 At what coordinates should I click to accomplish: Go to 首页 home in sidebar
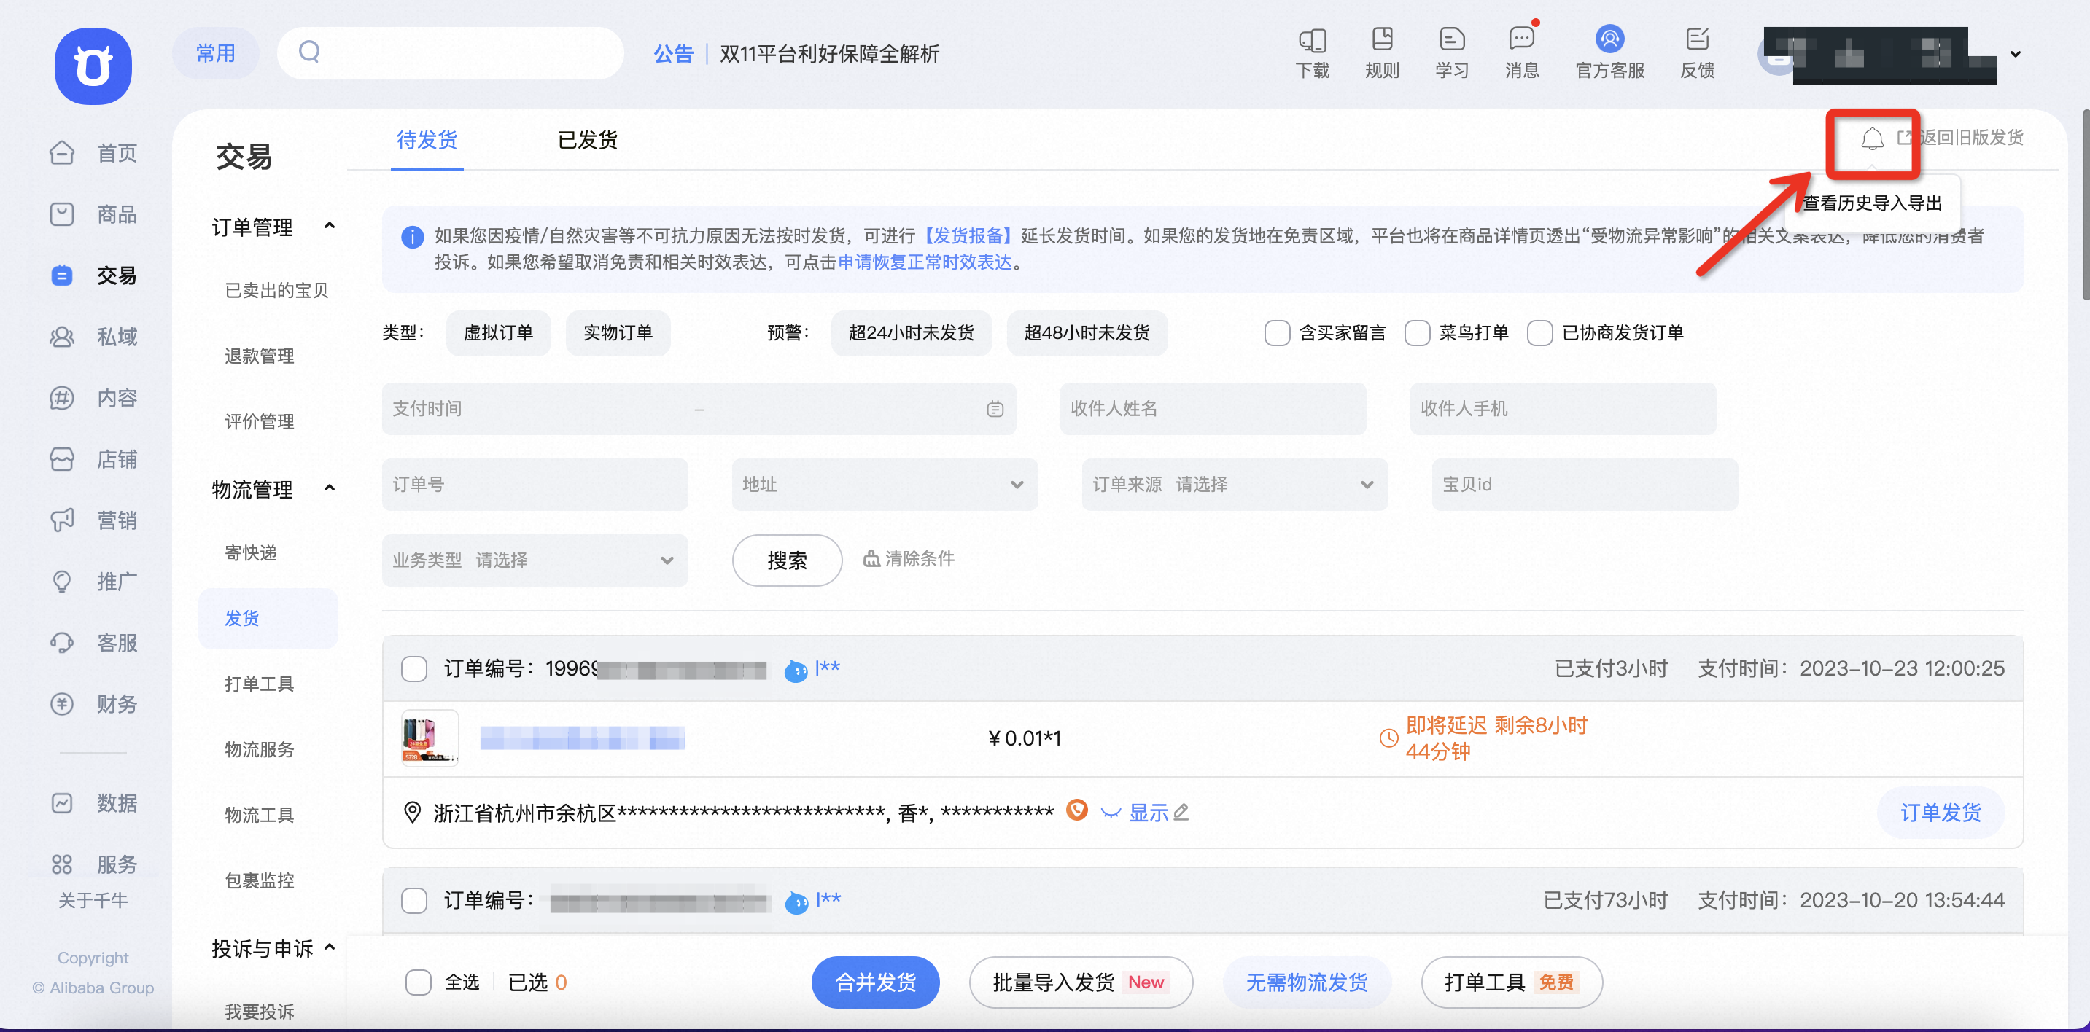[93, 152]
